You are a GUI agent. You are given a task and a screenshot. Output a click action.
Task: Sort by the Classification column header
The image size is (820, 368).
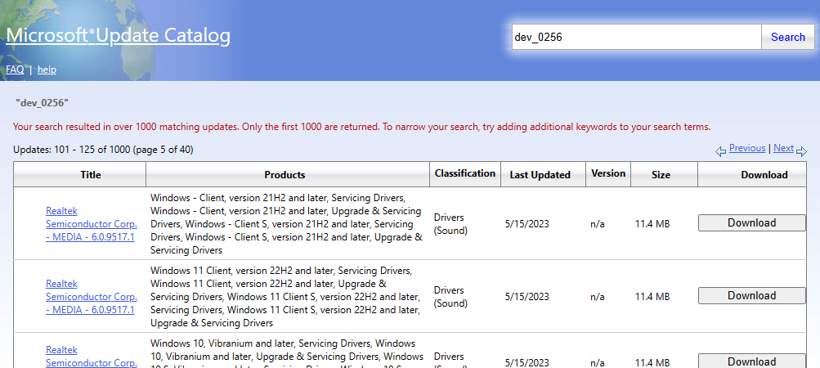tap(464, 173)
